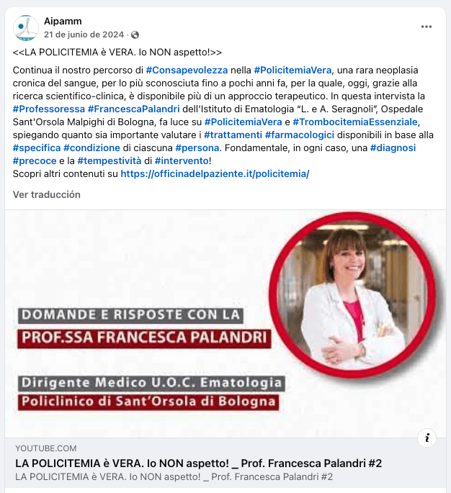Click the #Consapevolezza hashtag
The image size is (451, 493).
(187, 70)
